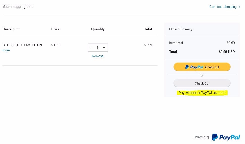Image resolution: width=245 pixels, height=144 pixels.
Task: Click the chevron arrow beside Continue shopping
Action: [x=239, y=7]
